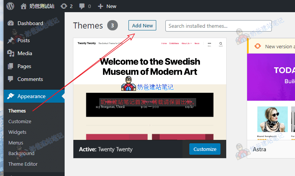Viewport: 295px width, 176px height.
Task: Click the WordPress logo icon
Action: pos(10,6)
